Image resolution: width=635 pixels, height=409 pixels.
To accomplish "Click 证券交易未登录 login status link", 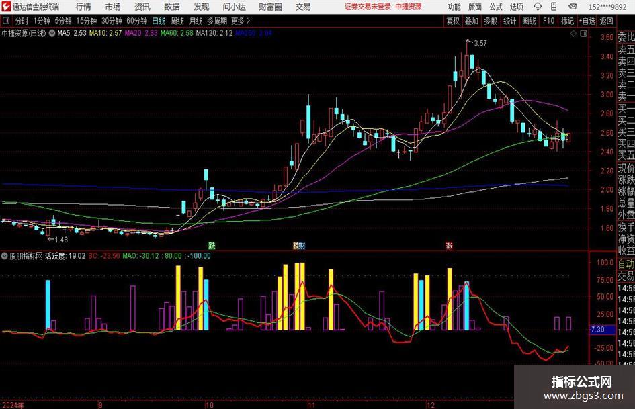I will pyautogui.click(x=368, y=7).
